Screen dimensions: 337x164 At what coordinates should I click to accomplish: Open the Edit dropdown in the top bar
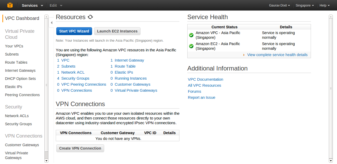point(56,5)
